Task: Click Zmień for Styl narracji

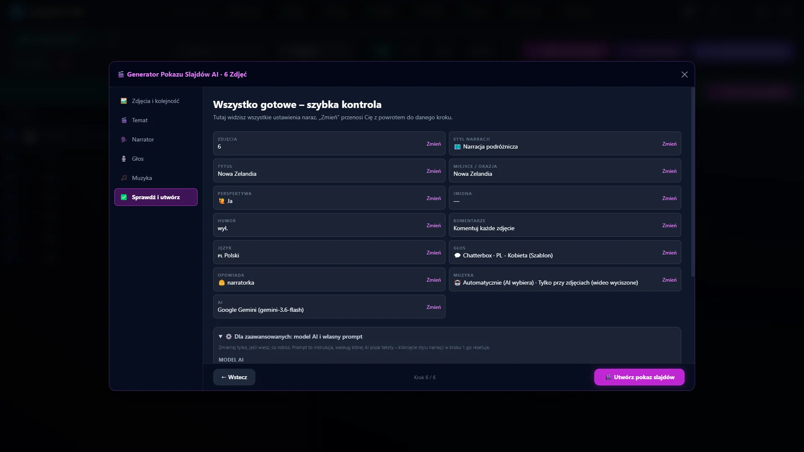Action: (x=669, y=144)
